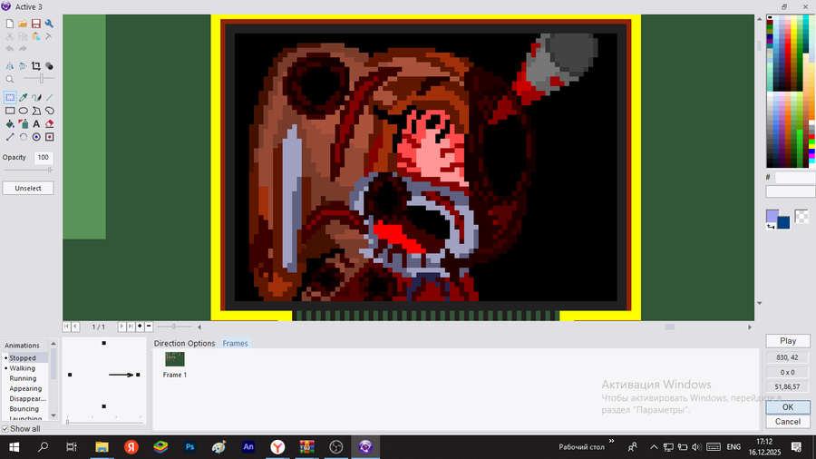816x459 pixels.
Task: Click the Opacity slider track
Action: point(28,170)
